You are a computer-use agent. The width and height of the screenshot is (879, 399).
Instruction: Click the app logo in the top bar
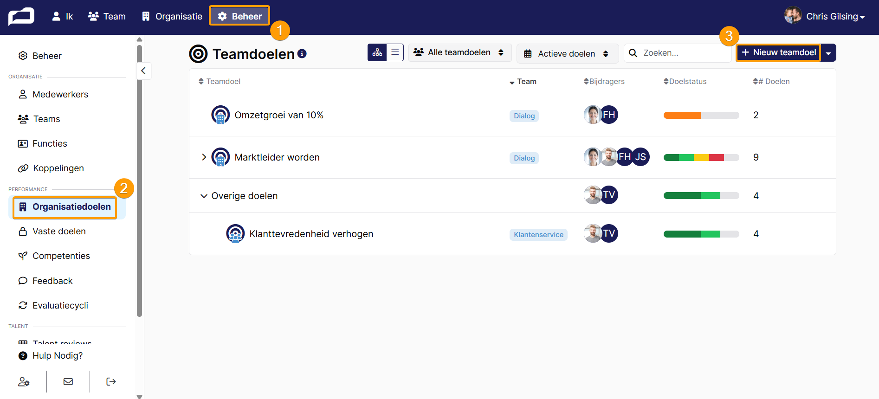pyautogui.click(x=21, y=16)
